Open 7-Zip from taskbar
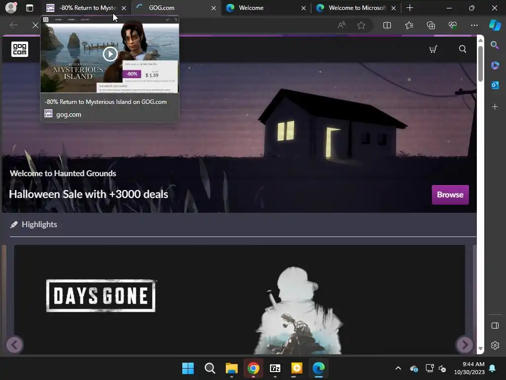This screenshot has height=380, width=506. [x=275, y=368]
